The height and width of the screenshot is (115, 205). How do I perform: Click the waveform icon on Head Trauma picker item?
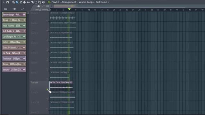click(24, 26)
